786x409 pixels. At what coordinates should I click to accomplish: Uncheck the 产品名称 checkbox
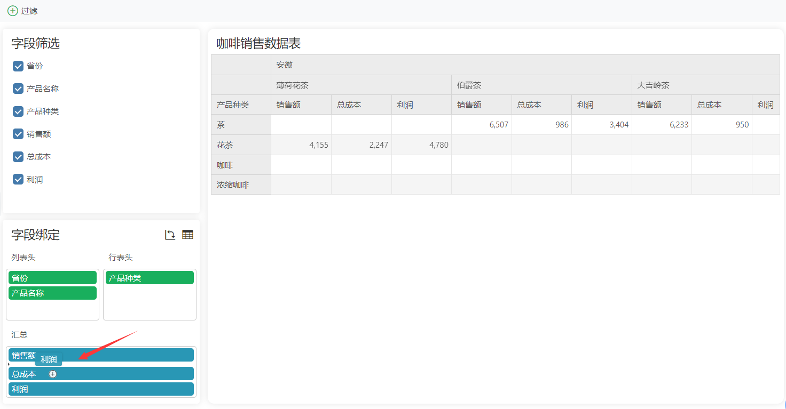coord(18,89)
